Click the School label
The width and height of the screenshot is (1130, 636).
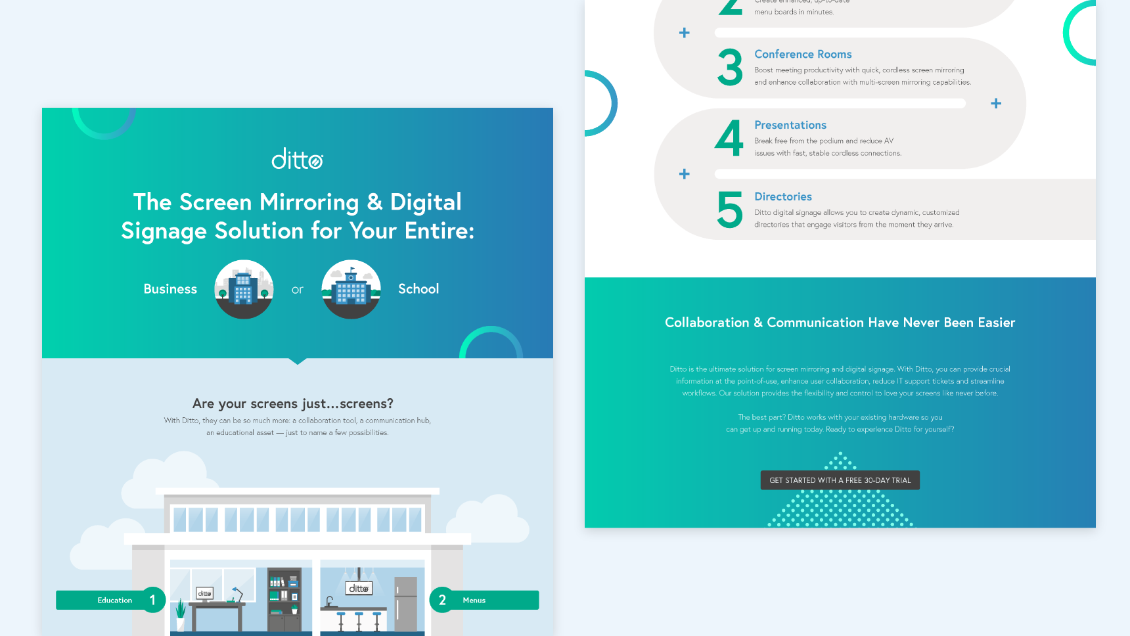pos(418,289)
